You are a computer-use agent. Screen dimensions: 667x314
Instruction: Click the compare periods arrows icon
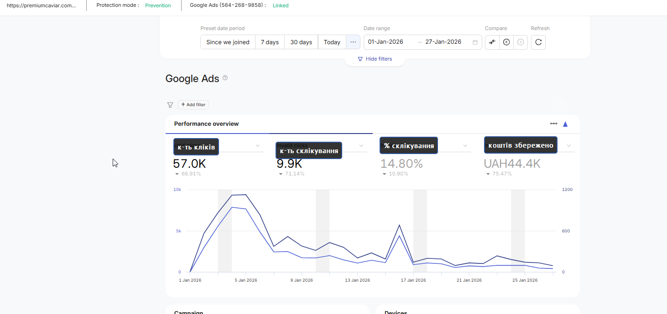point(492,42)
